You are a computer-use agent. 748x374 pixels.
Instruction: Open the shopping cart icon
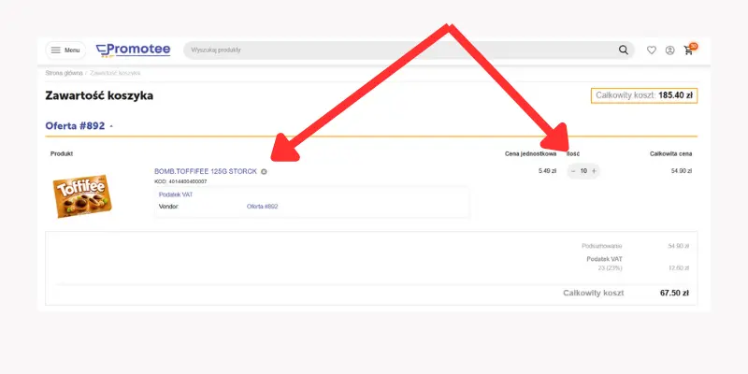tap(688, 50)
